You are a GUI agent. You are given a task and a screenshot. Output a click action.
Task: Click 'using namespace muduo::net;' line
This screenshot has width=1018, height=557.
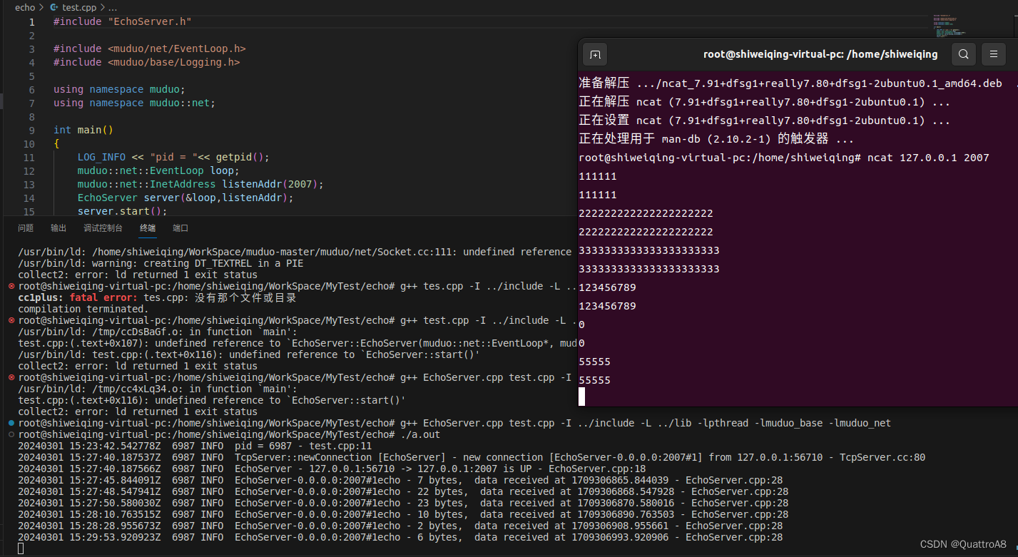134,103
